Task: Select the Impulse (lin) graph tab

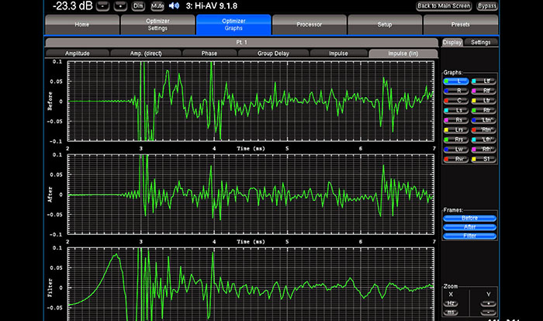Action: tap(403, 53)
